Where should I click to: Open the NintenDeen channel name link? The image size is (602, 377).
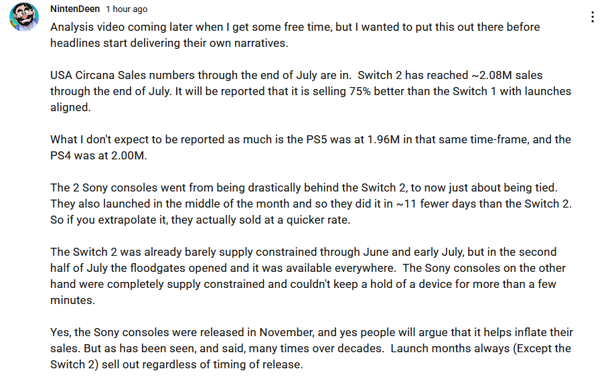[75, 9]
